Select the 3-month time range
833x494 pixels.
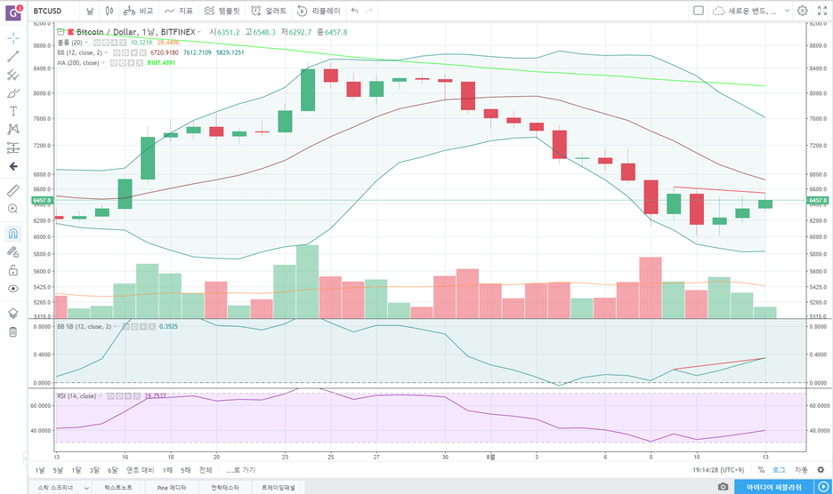(94, 470)
